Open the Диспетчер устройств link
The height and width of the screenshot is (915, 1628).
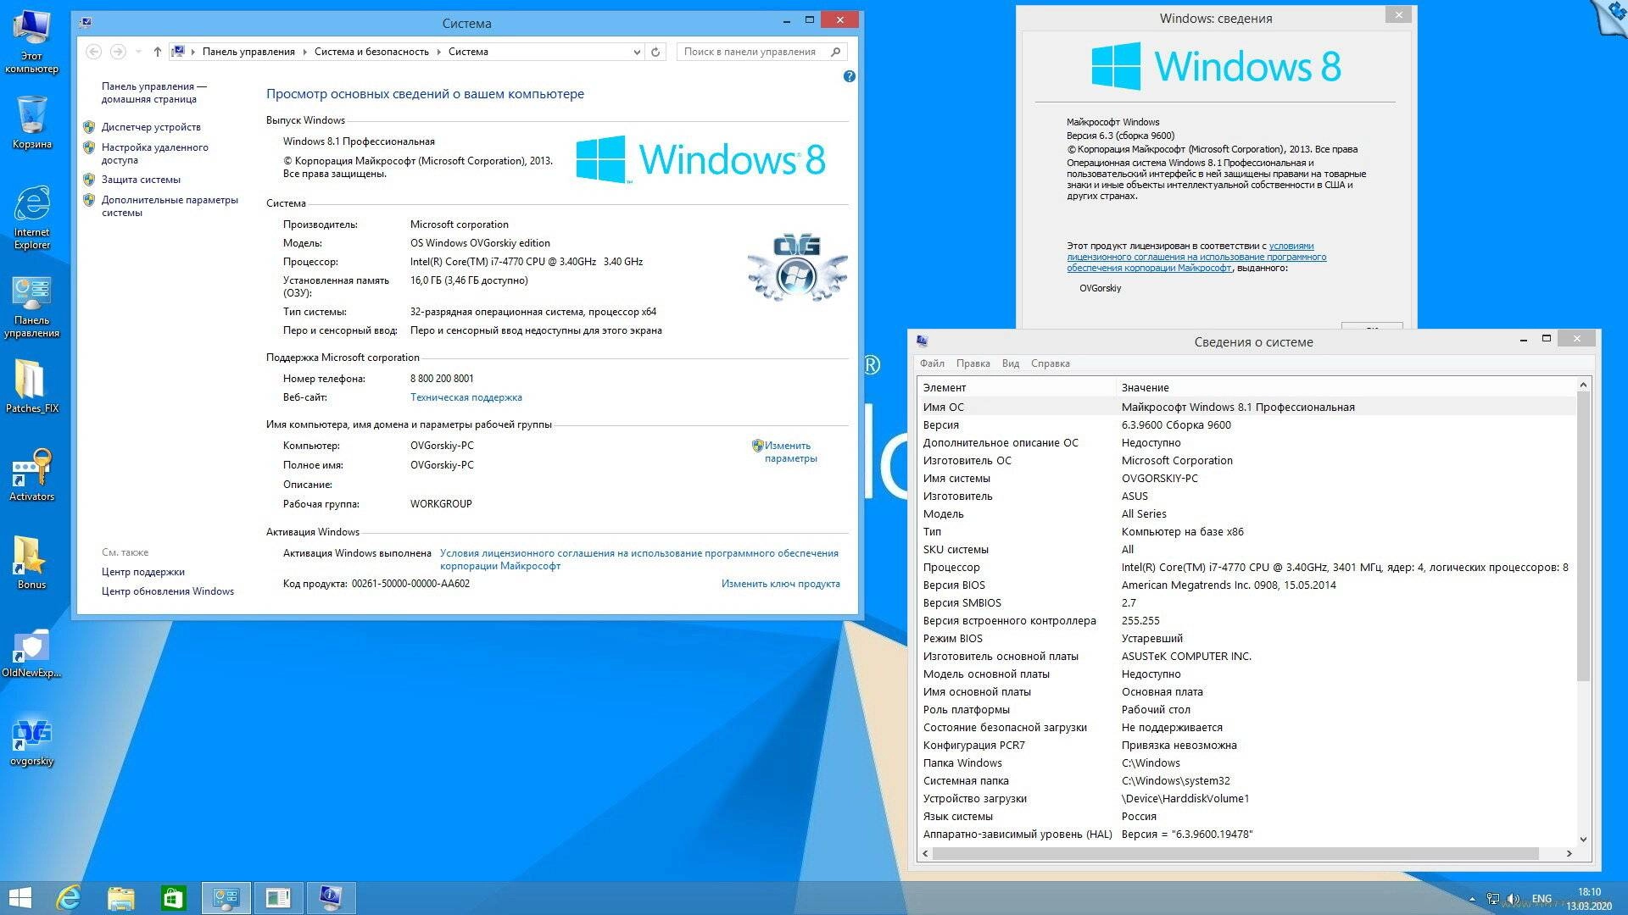[151, 127]
